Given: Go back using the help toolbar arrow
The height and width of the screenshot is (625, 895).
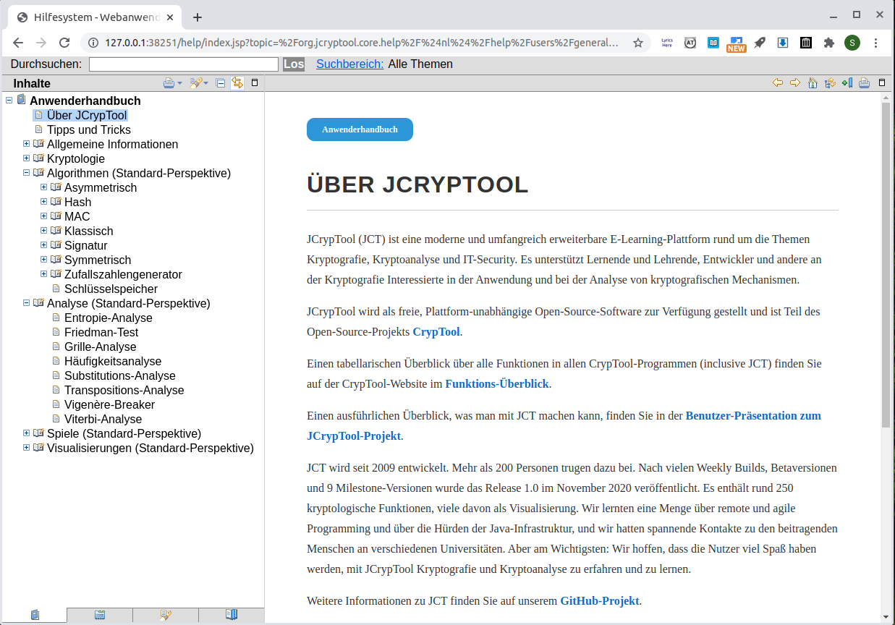Looking at the screenshot, I should coord(778,82).
